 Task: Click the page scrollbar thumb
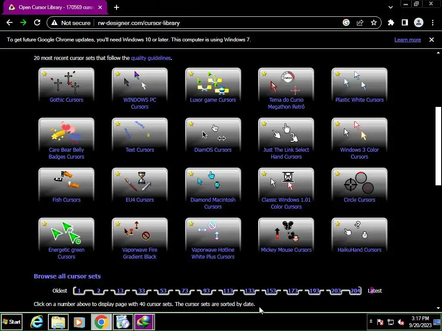click(x=438, y=146)
